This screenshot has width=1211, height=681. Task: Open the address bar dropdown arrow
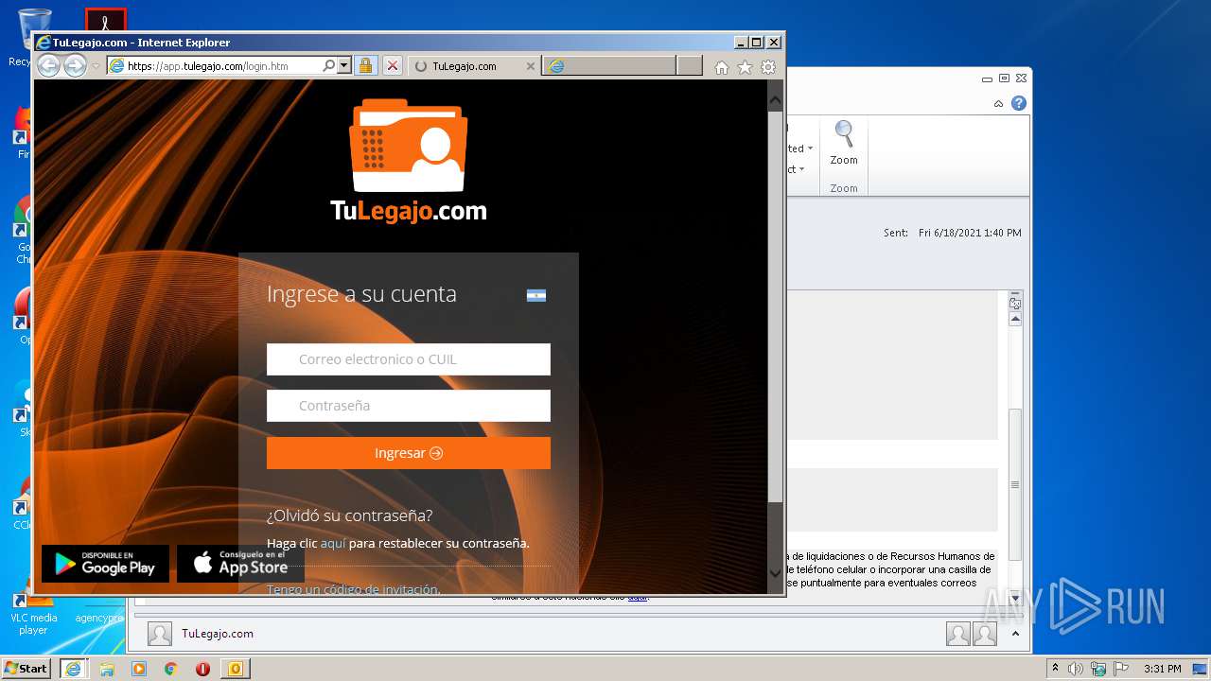pos(344,66)
